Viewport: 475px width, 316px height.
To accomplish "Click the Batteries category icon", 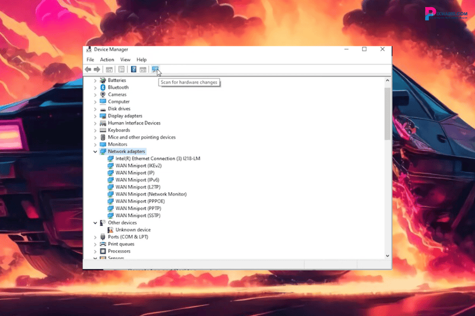I will [103, 80].
